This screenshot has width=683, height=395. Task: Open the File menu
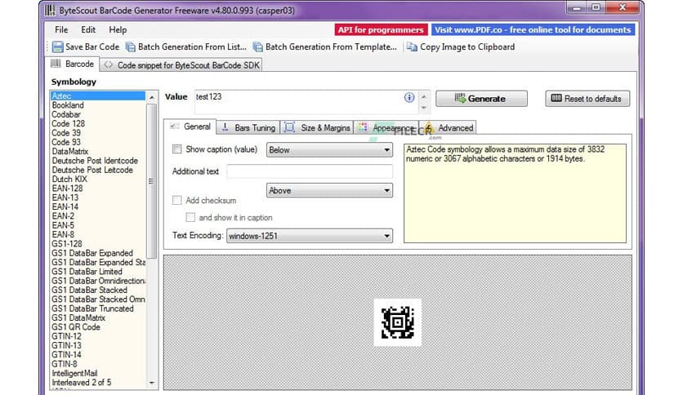point(61,29)
